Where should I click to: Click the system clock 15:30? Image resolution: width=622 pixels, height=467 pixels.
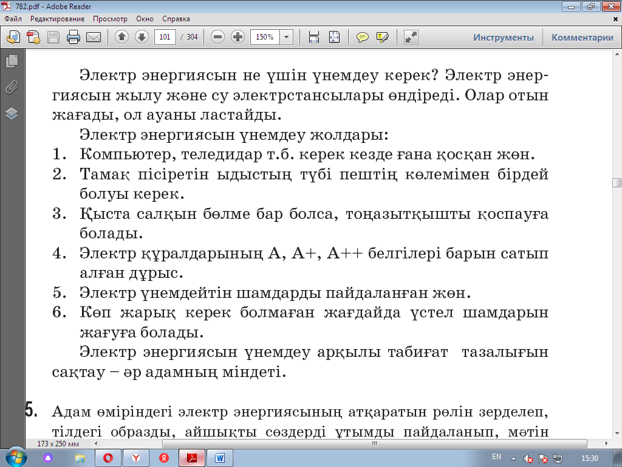[x=589, y=458]
